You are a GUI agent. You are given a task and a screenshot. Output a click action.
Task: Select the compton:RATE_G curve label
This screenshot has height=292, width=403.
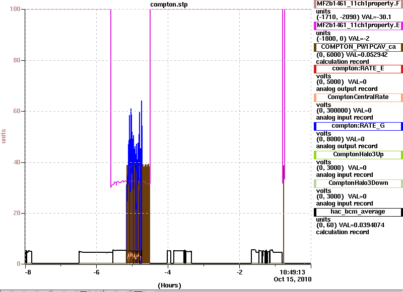click(x=358, y=126)
